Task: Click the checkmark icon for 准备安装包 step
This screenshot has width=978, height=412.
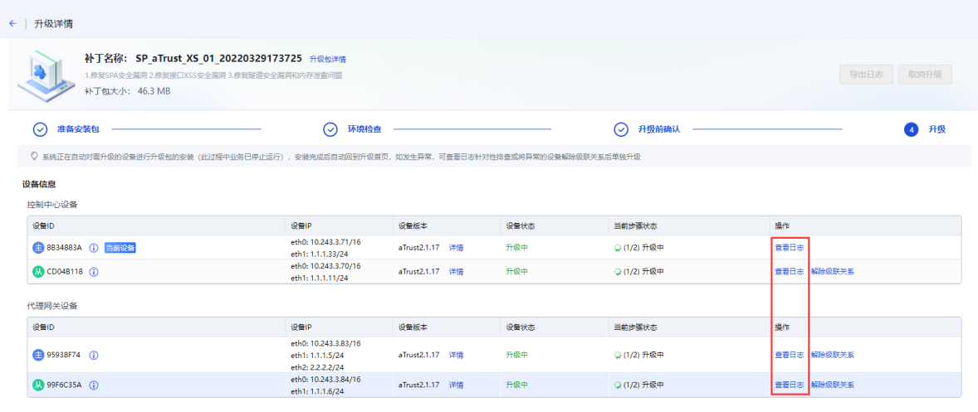Action: pos(40,129)
